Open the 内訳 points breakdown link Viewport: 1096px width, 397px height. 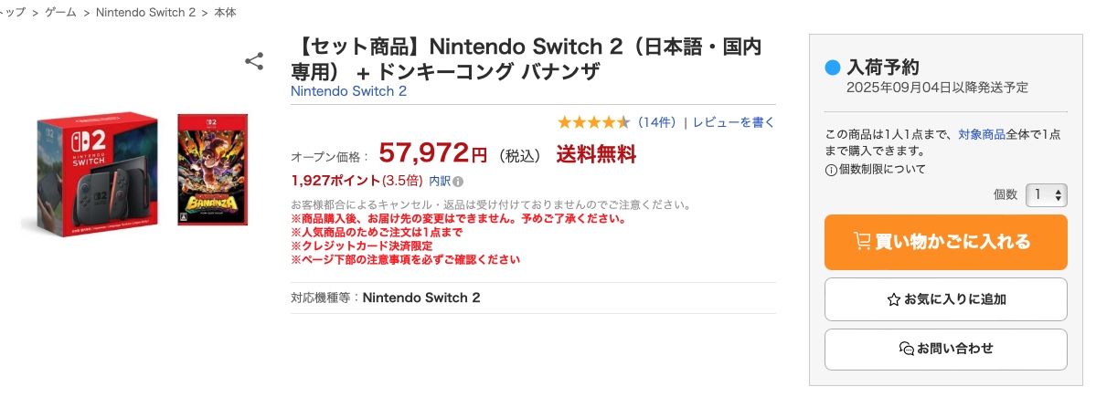440,181
